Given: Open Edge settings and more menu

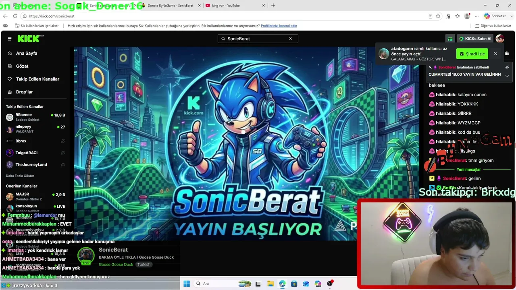Looking at the screenshot, I should [477, 16].
